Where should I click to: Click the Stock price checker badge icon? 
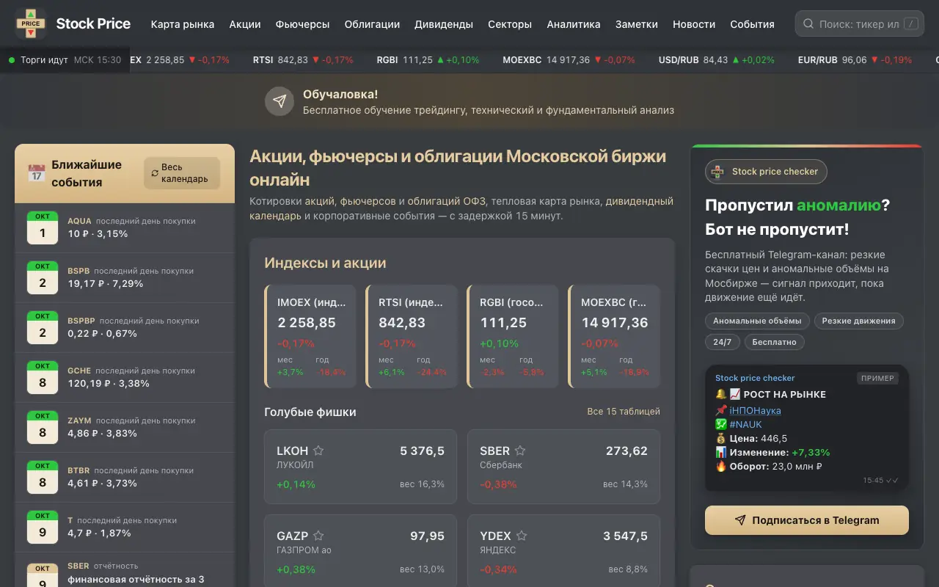(717, 172)
